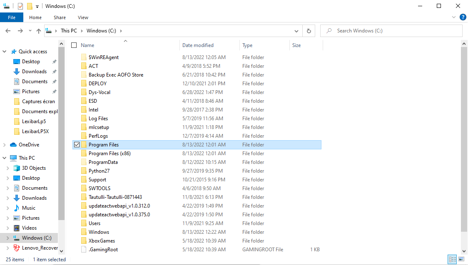
Task: Click the Properties icon in title bar
Action: tap(20, 6)
